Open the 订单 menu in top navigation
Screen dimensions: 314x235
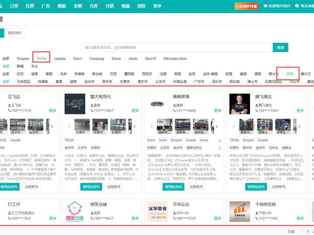click(x=14, y=6)
